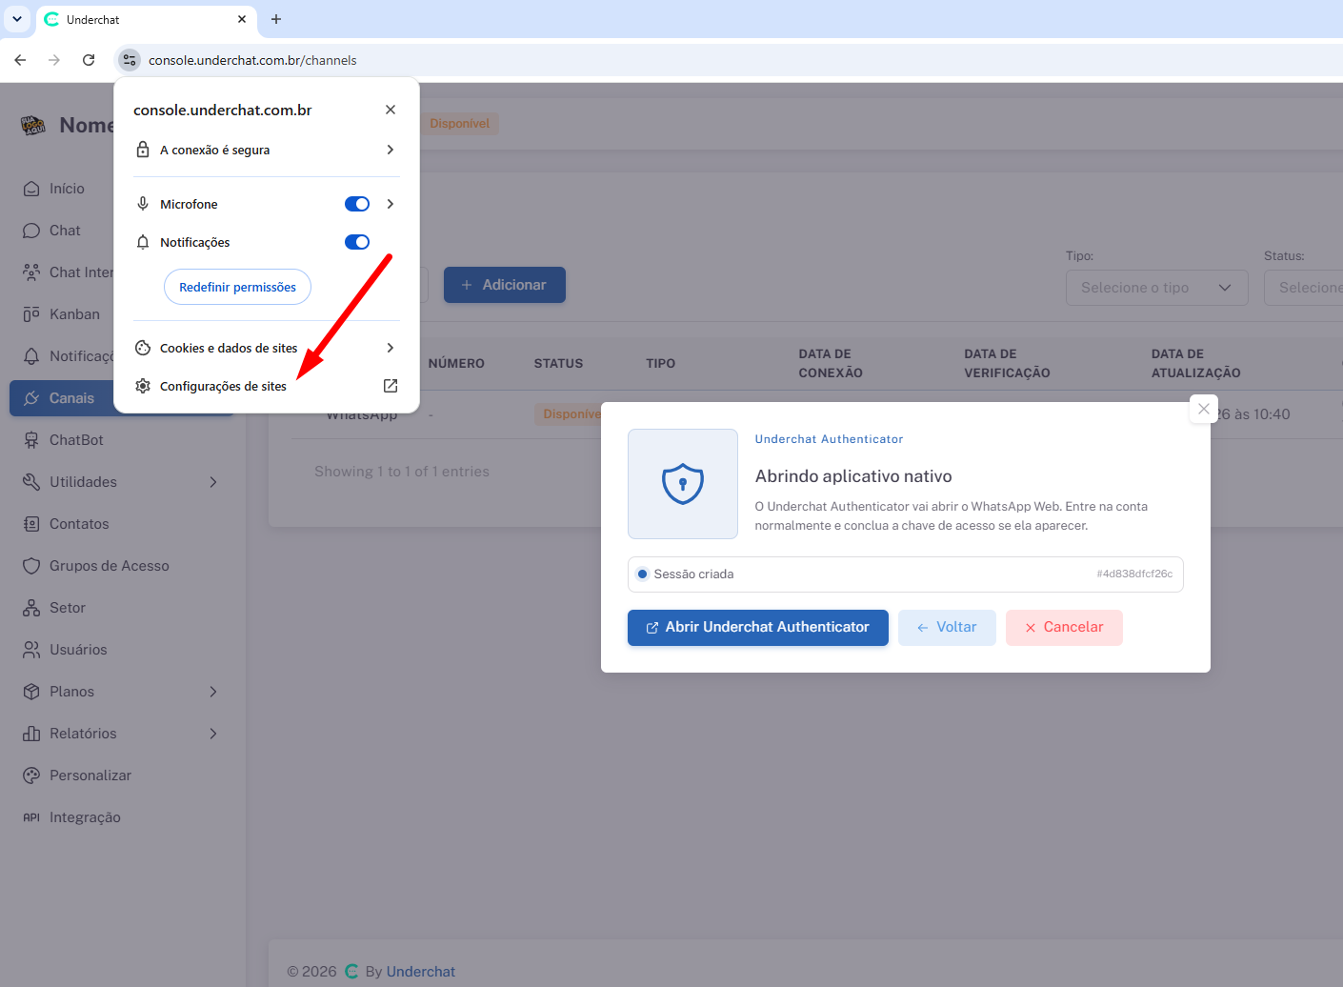Image resolution: width=1343 pixels, height=987 pixels.
Task: Toggle the Notificações permission switch
Action: 357,242
